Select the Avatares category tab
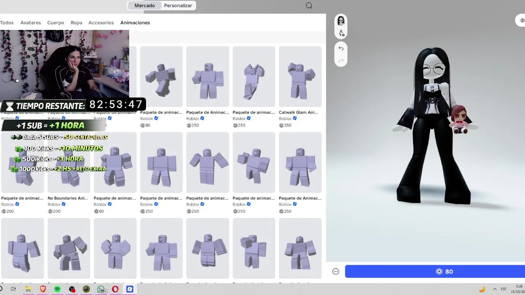 pos(30,23)
